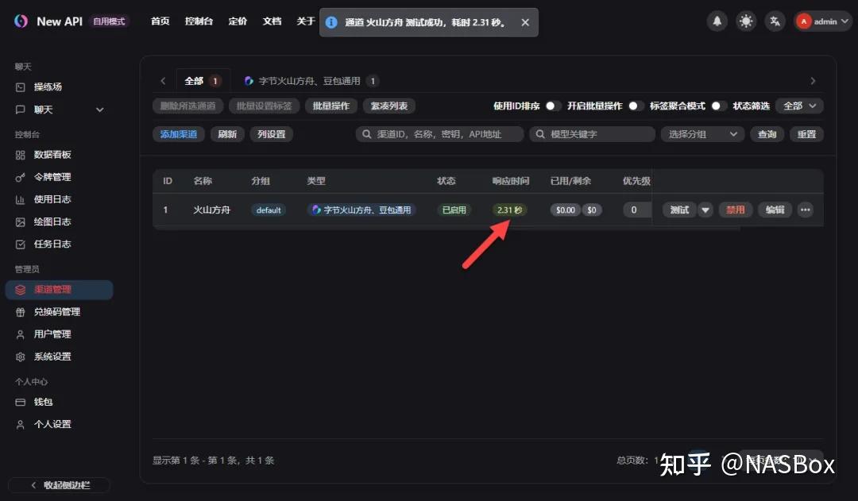Image resolution: width=858 pixels, height=501 pixels.
Task: Click the 刷新 button
Action: coord(227,134)
